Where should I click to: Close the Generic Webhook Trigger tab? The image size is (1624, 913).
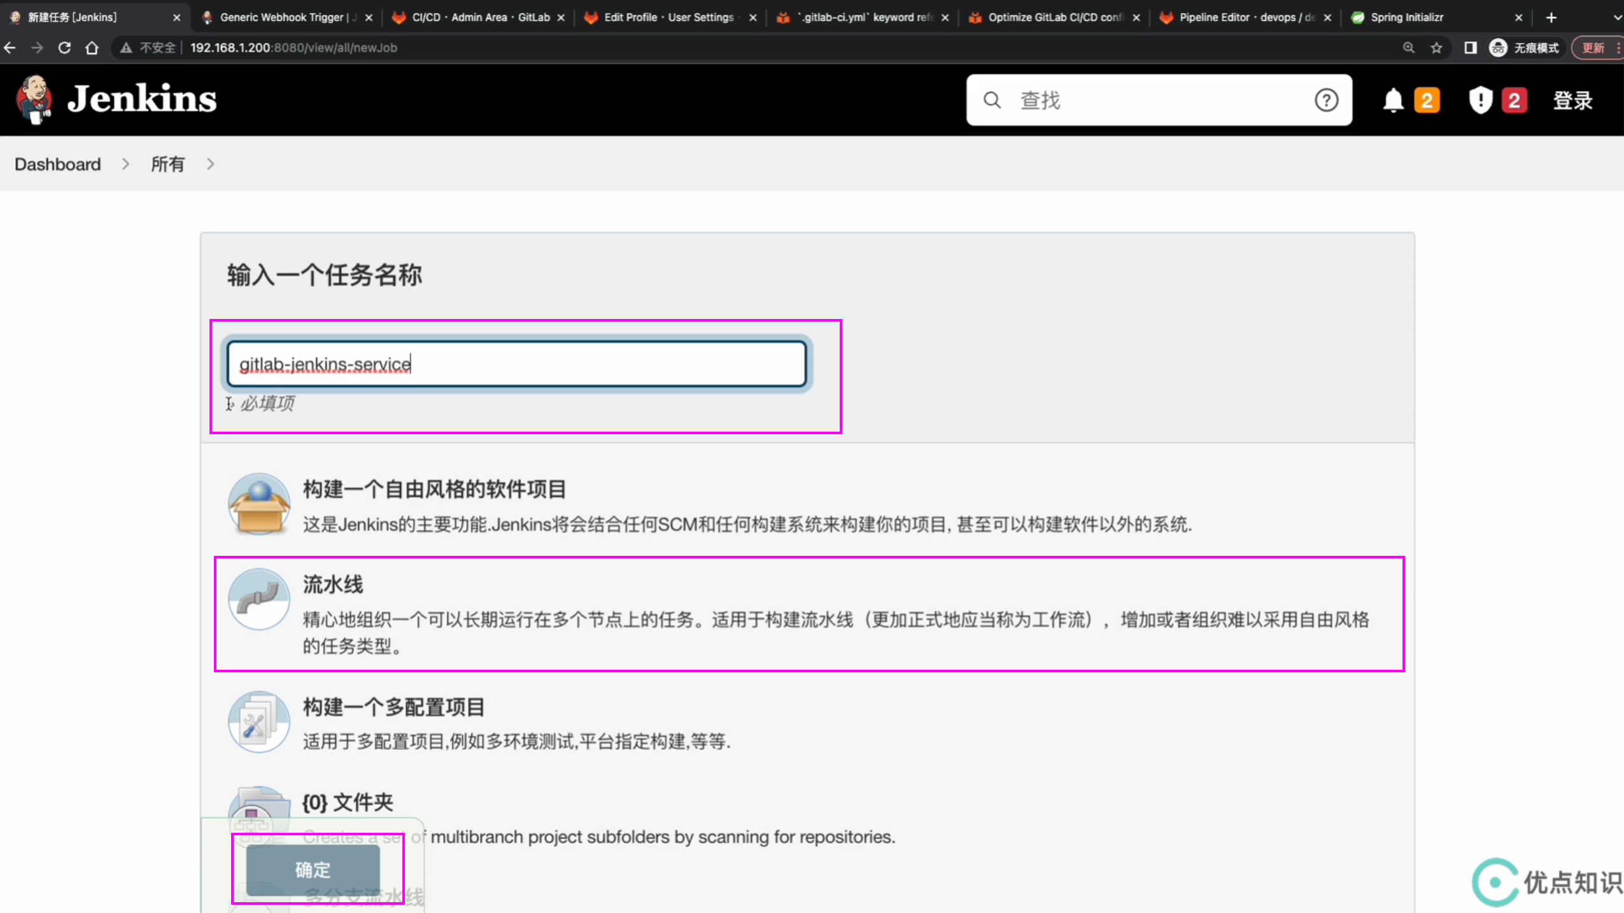369,18
